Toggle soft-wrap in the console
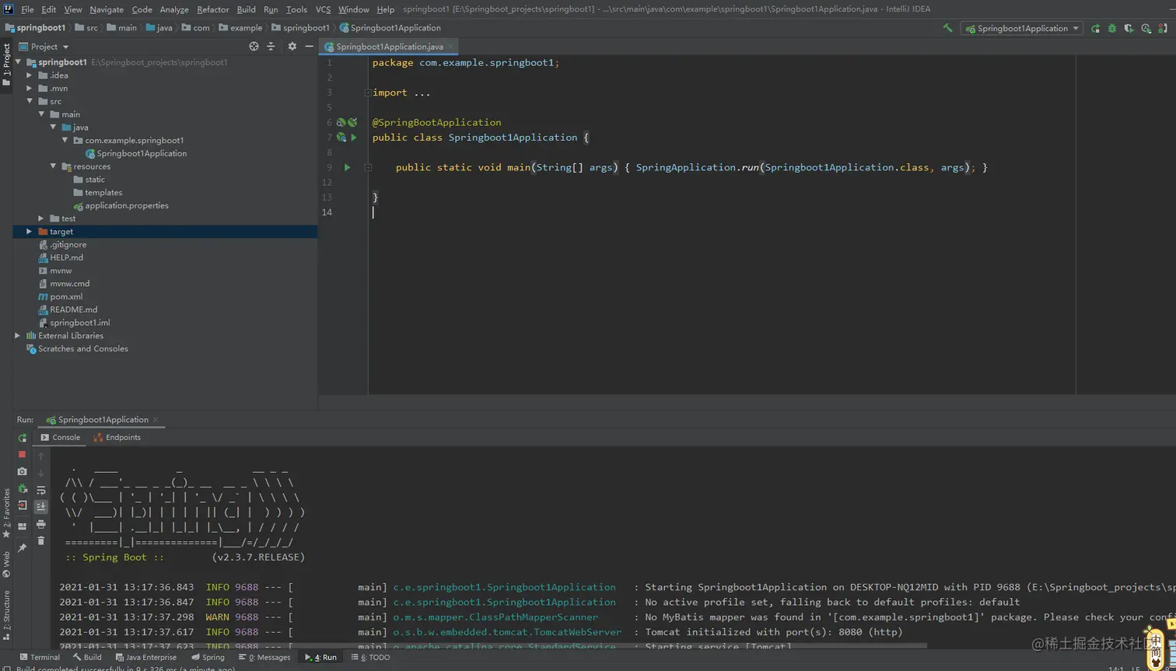Viewport: 1176px width, 671px height. click(x=41, y=491)
